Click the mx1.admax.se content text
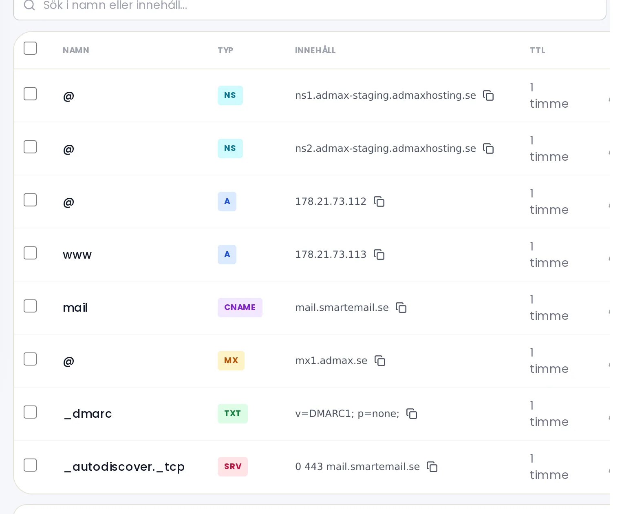Image resolution: width=622 pixels, height=514 pixels. pyautogui.click(x=331, y=361)
